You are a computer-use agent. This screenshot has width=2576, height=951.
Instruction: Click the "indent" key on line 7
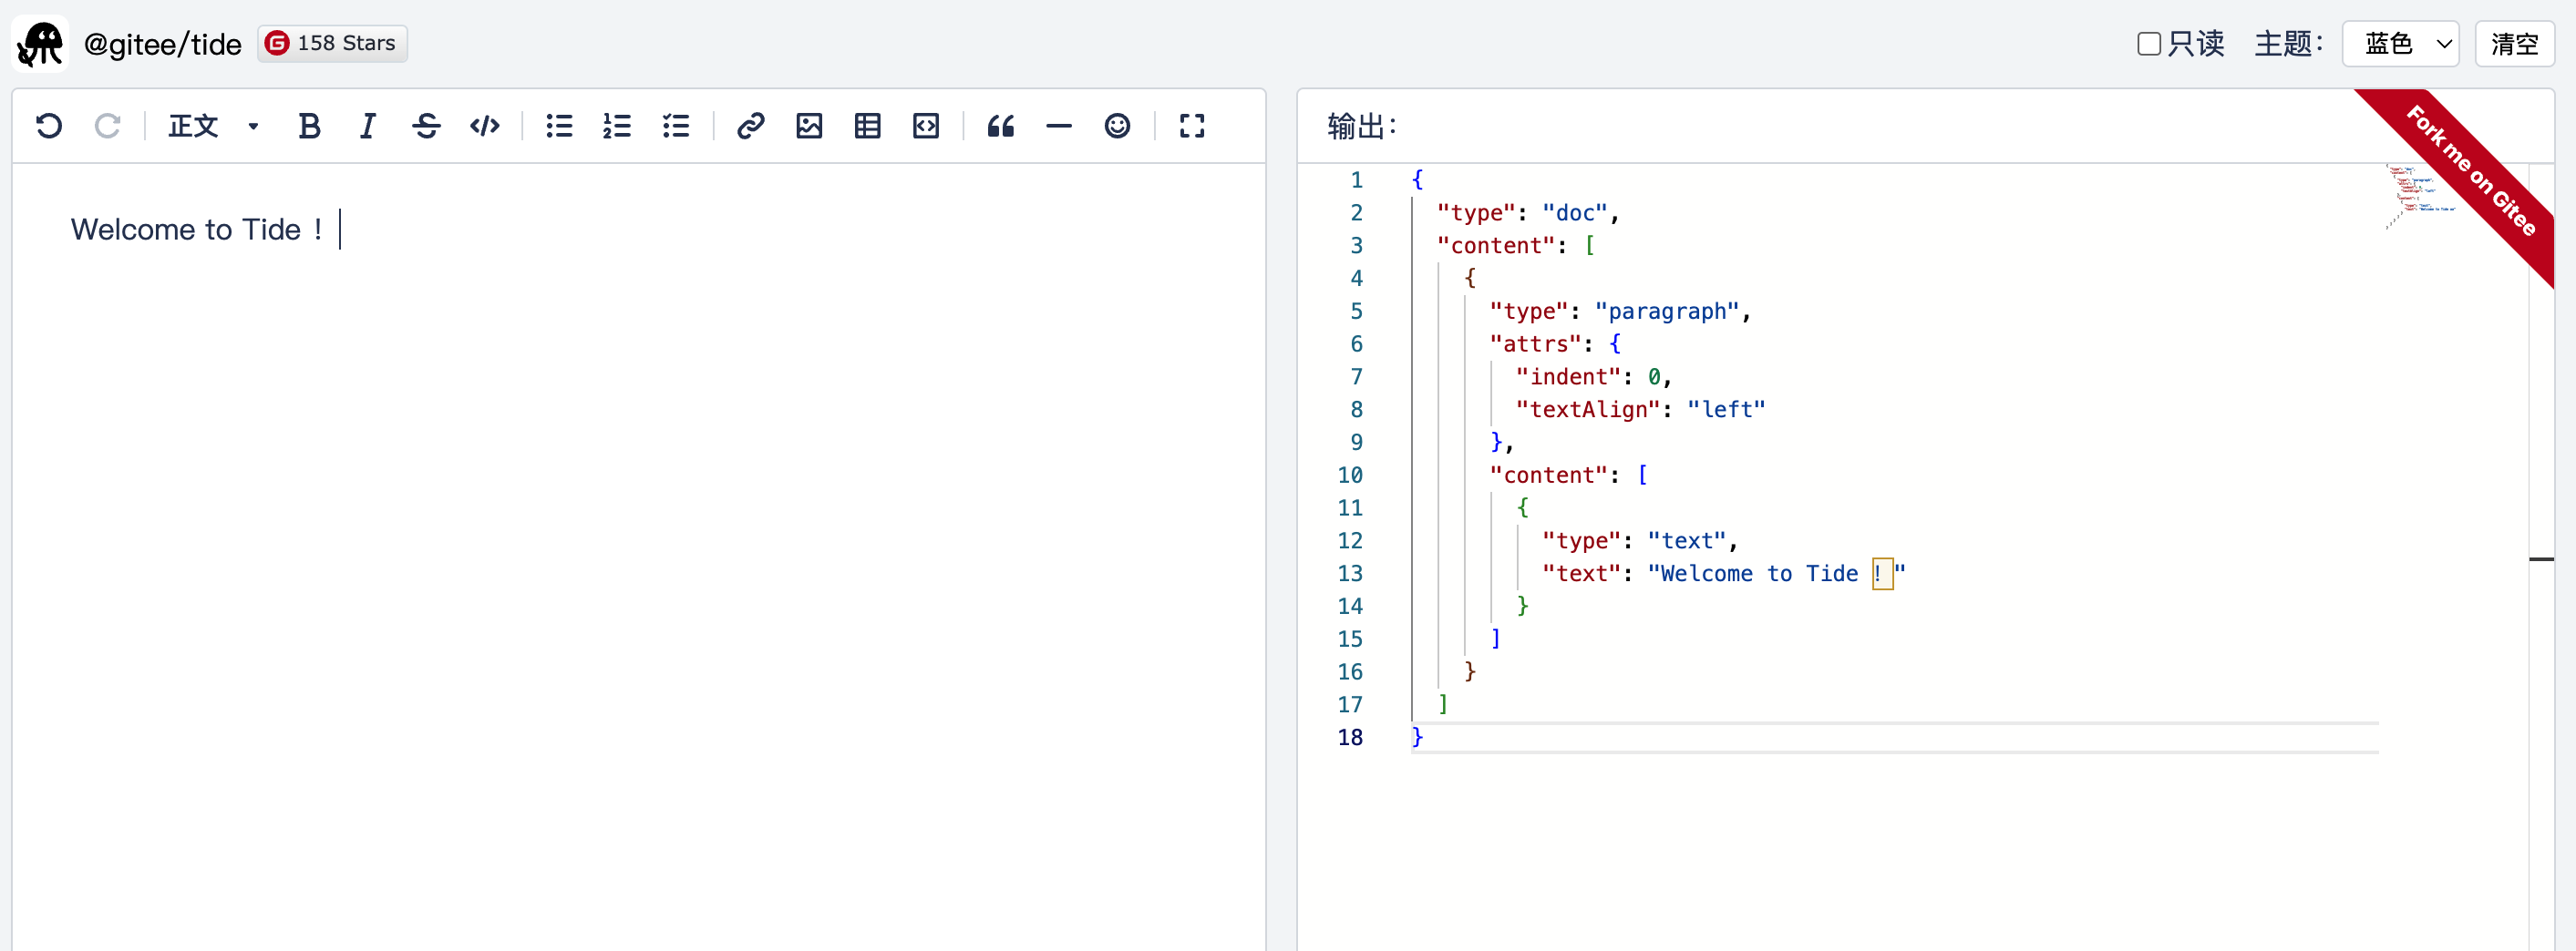pyautogui.click(x=1568, y=376)
